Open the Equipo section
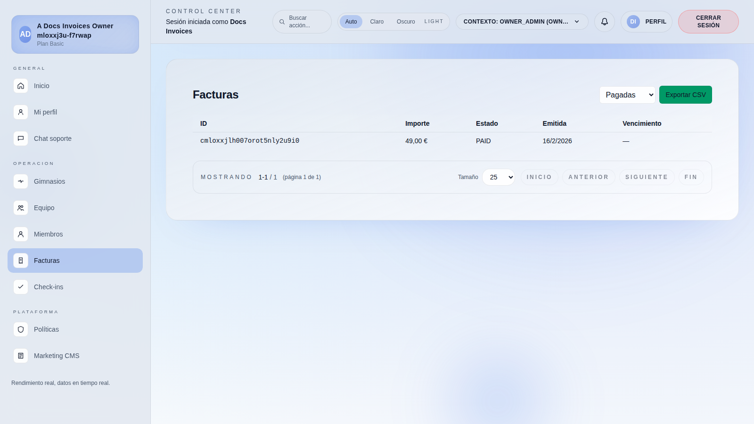The width and height of the screenshot is (754, 424). coord(44,208)
